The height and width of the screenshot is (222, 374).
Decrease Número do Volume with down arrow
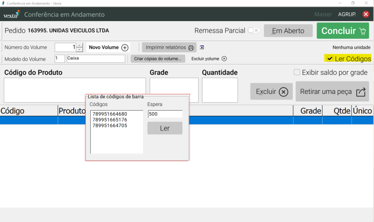point(79,50)
